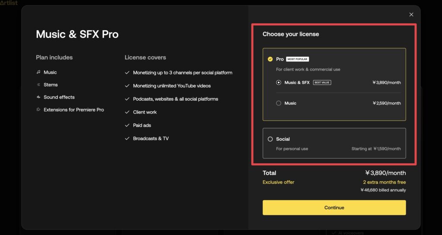Click the MOST POPULAR badge
This screenshot has height=235, width=442.
pyautogui.click(x=297, y=59)
